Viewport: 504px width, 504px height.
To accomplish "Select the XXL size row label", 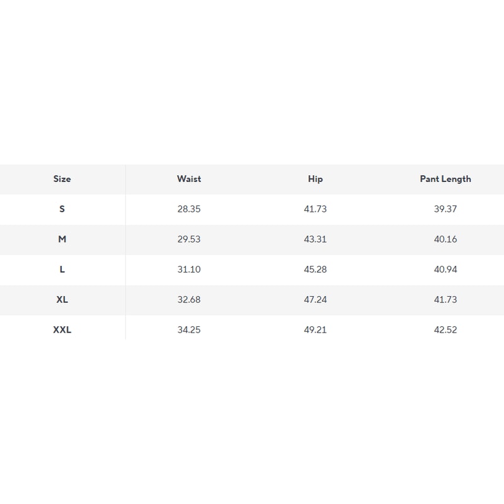I will coord(62,330).
